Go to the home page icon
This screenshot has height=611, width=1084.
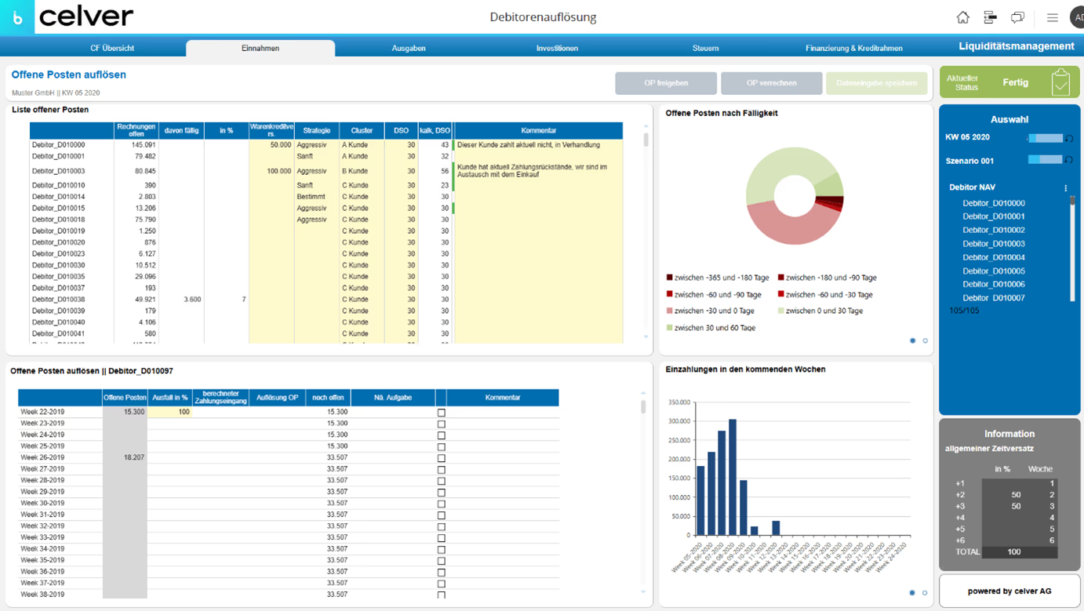point(962,17)
